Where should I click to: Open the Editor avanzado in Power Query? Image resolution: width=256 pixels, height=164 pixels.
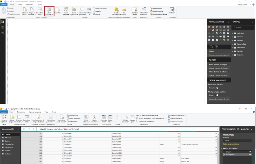(74, 118)
